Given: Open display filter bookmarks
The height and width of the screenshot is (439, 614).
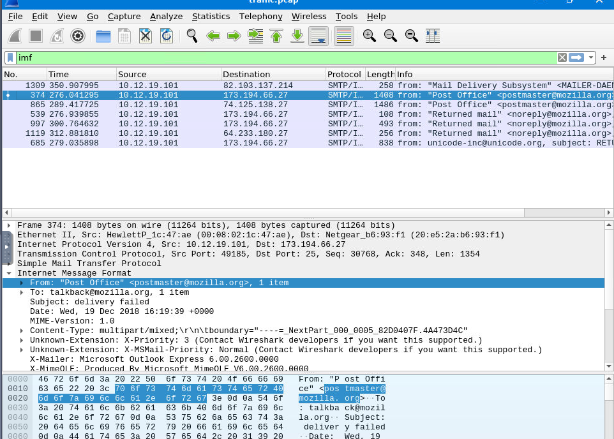Looking at the screenshot, I should pos(11,57).
